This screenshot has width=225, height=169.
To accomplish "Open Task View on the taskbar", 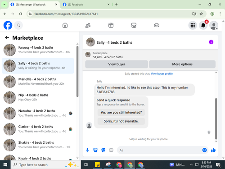I will coord(86,164).
